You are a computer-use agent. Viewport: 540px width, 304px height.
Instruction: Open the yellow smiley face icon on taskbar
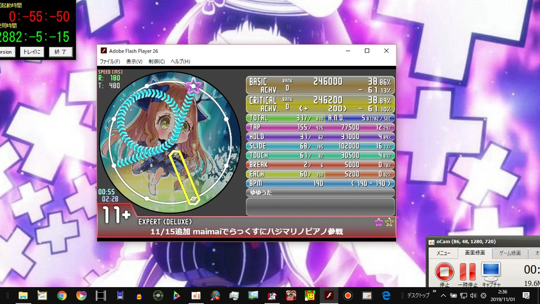click(310, 296)
